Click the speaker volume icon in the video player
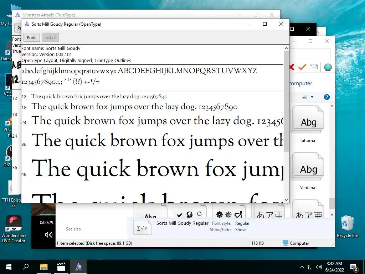The image size is (365, 274). coord(48,235)
